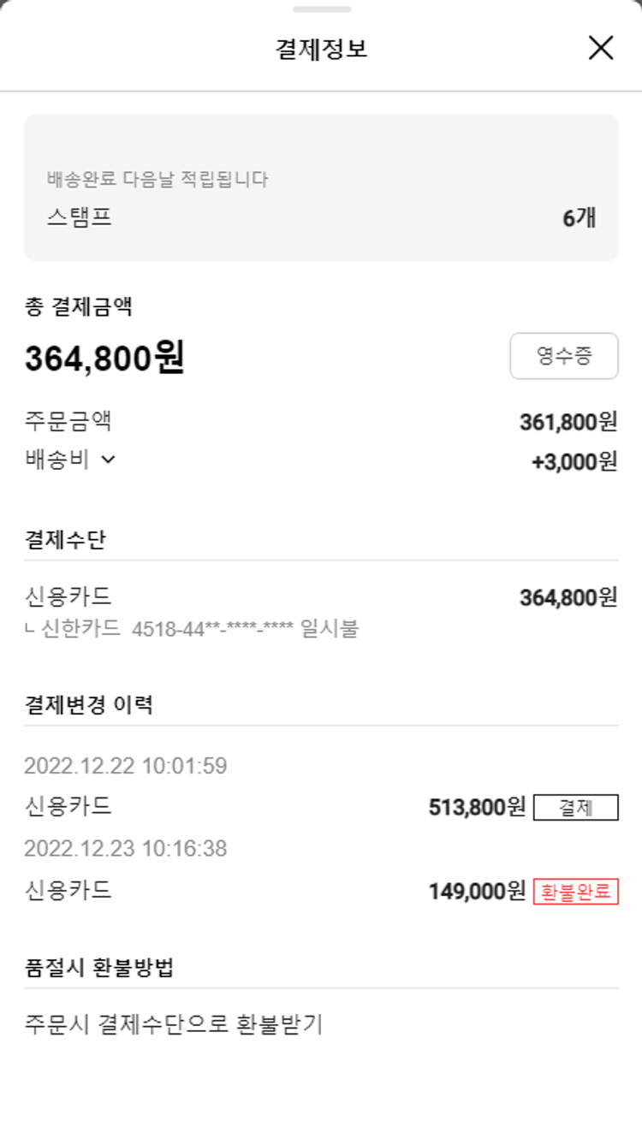Close the 결제정보 sheet with X
The image size is (642, 1127).
[601, 48]
